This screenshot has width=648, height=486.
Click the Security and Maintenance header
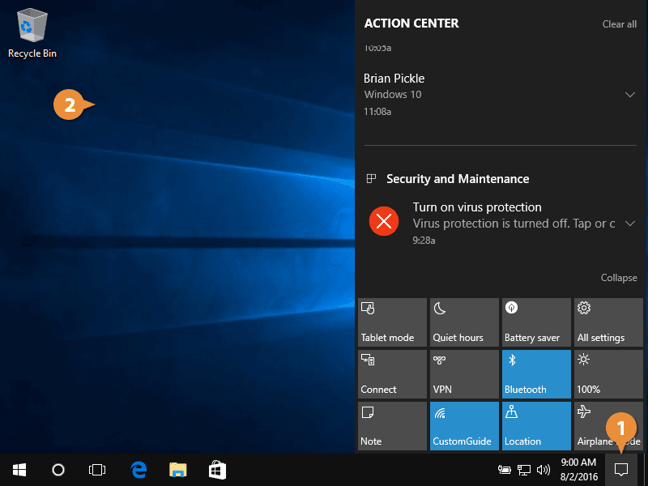click(458, 179)
